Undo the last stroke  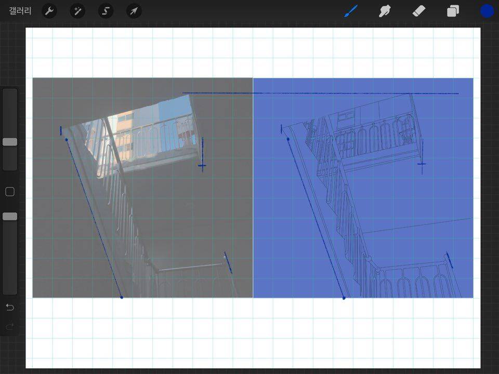point(10,307)
